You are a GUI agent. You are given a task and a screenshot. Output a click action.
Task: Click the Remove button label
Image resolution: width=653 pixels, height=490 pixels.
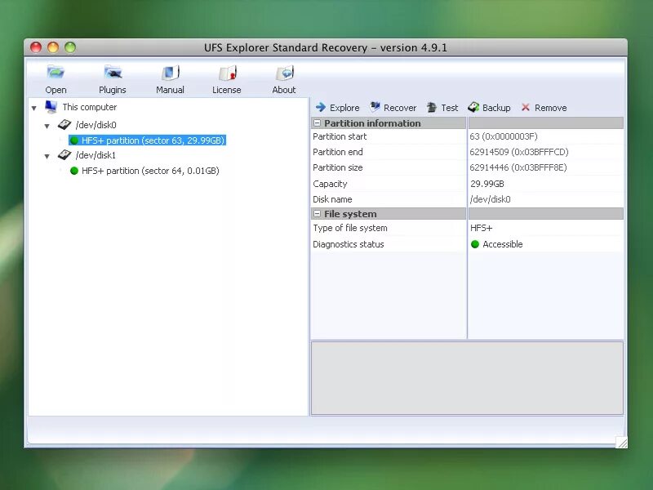(x=550, y=108)
